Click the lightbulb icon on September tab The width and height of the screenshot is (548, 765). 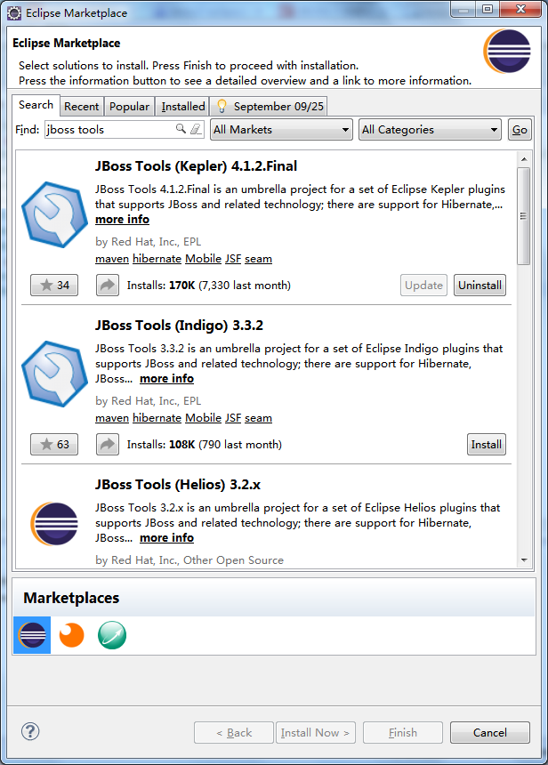(222, 106)
